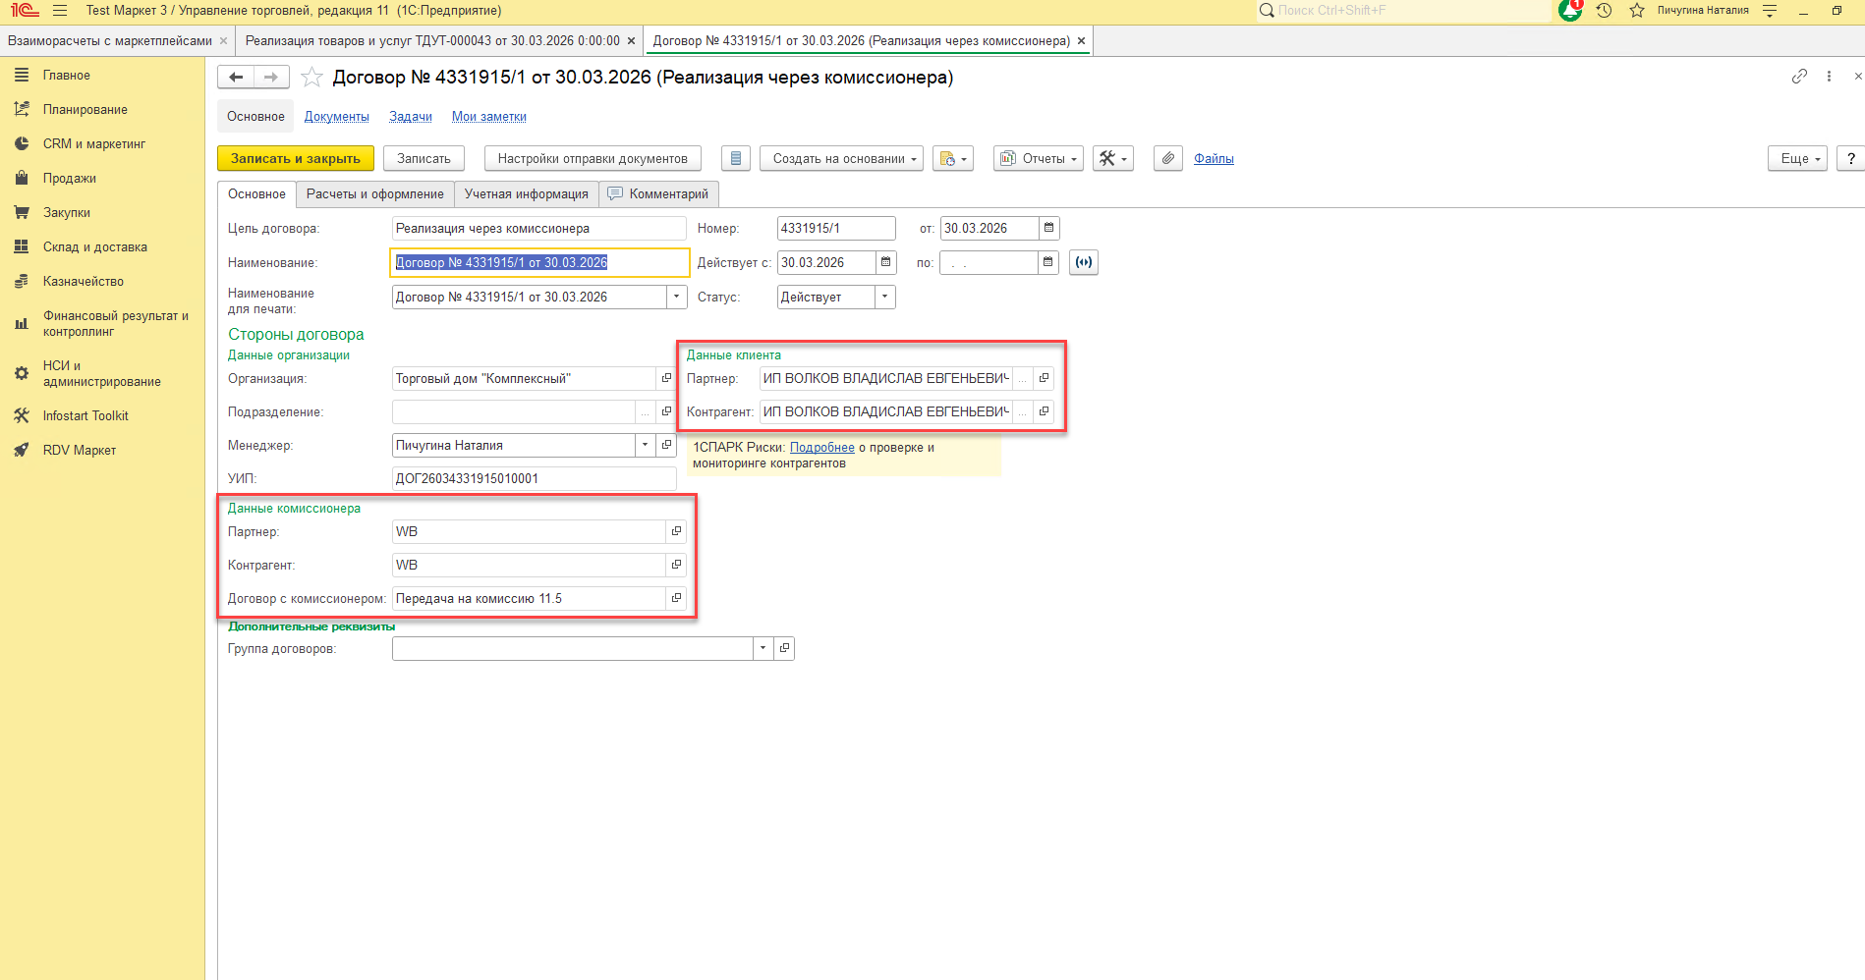
Task: Open 'Договор с комиссионером' record icon
Action: 676,599
